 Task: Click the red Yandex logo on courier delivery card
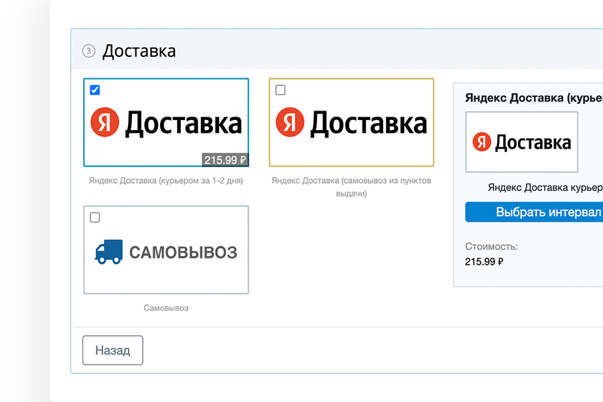tap(105, 123)
